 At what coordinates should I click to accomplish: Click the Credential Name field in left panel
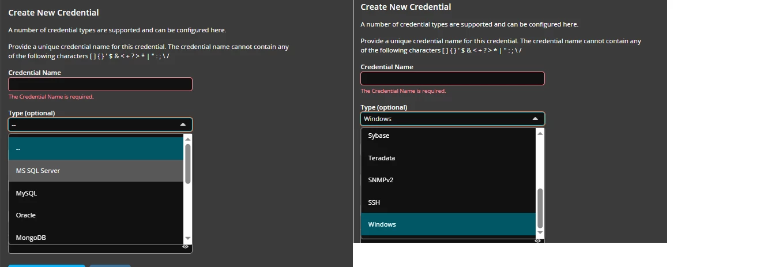pos(100,84)
